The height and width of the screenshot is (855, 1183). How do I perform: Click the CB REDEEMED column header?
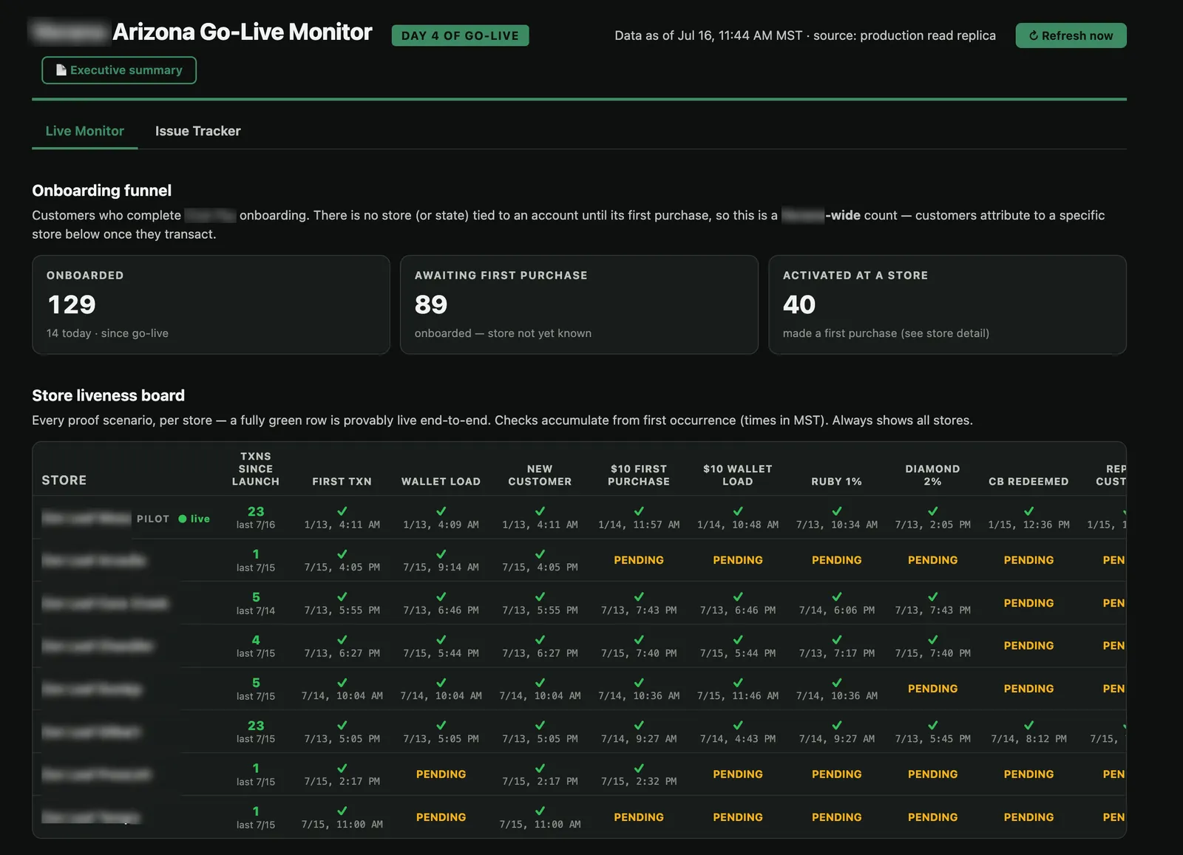point(1028,481)
